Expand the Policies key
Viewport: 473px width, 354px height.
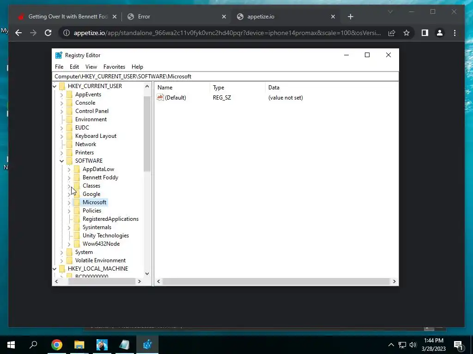tap(69, 211)
